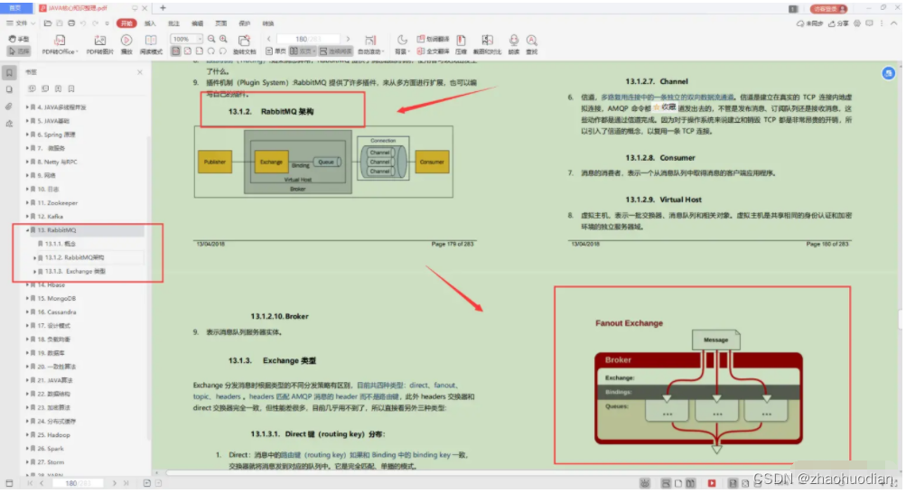
Task: Go to next page arrow in toolbar
Action: [x=348, y=39]
